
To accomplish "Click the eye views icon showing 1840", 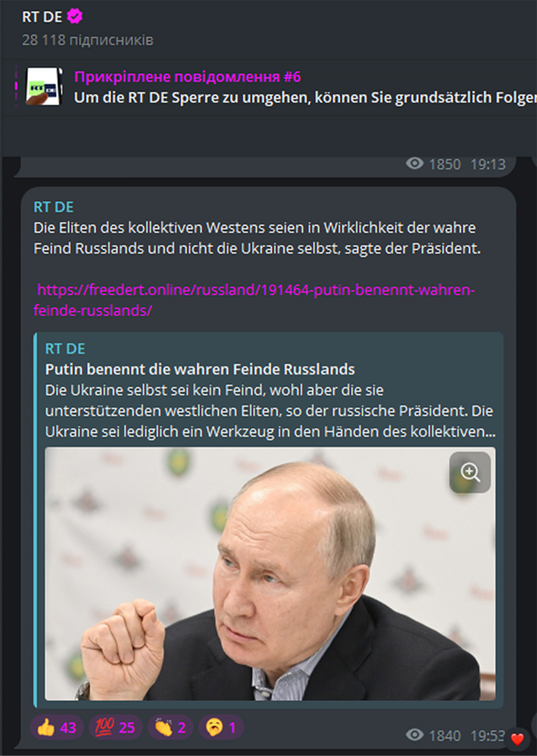I will click(x=414, y=735).
